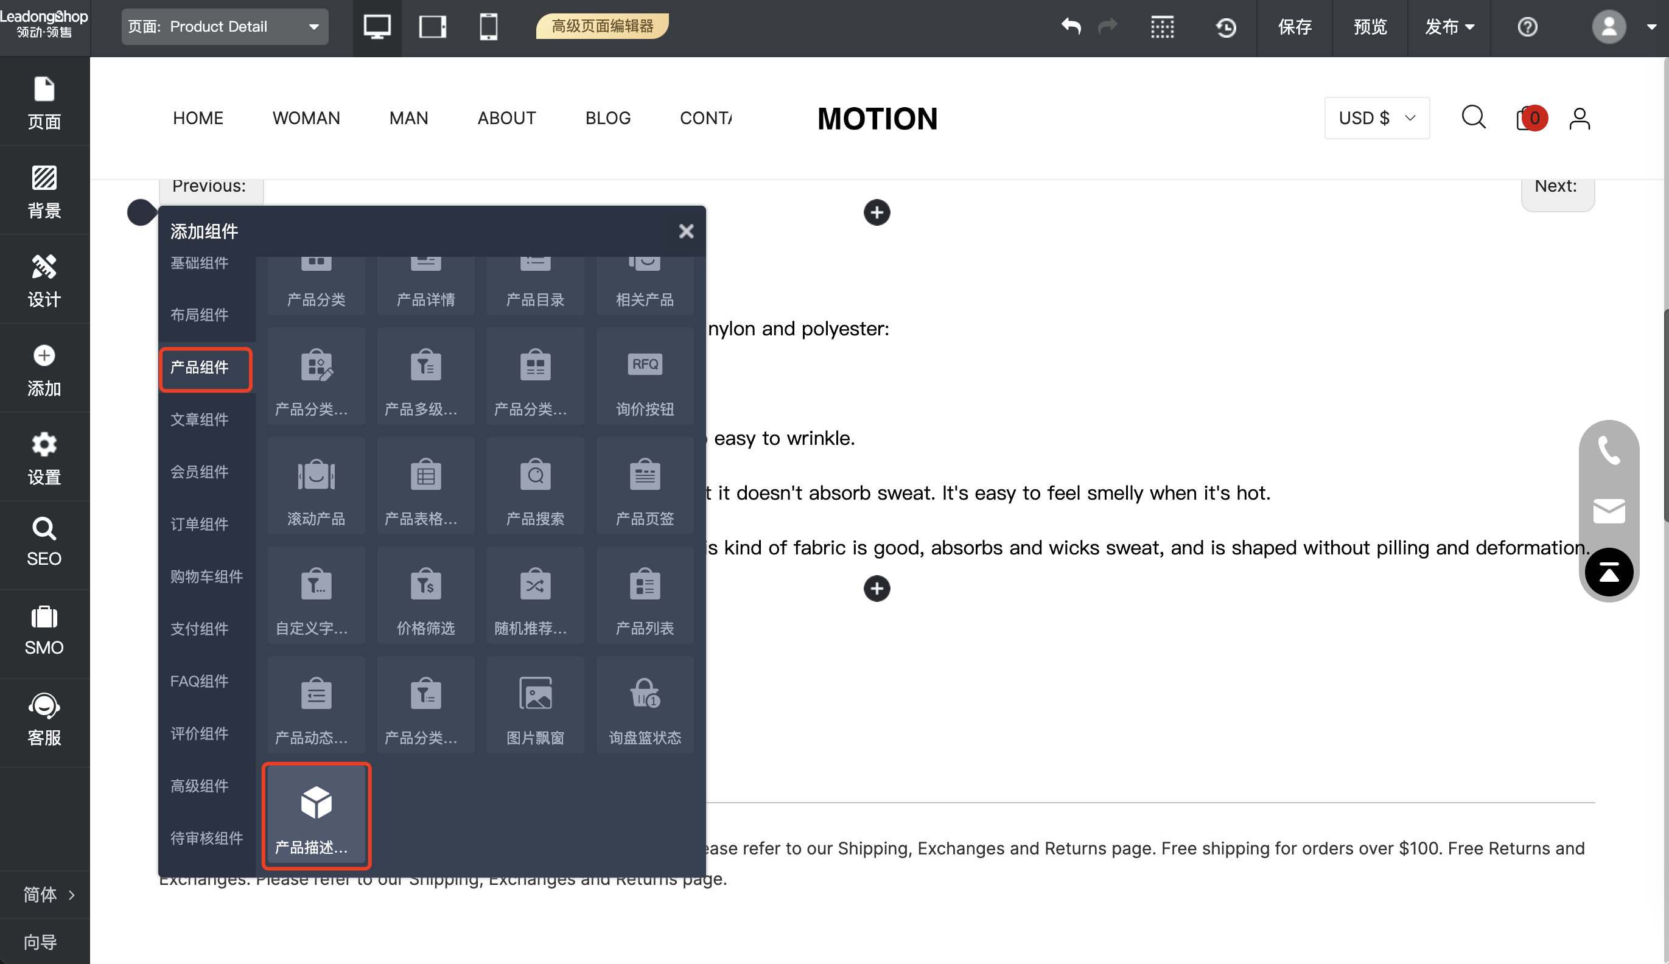Image resolution: width=1669 pixels, height=964 pixels.
Task: Expand the USD $ currency selector
Action: pyautogui.click(x=1376, y=118)
